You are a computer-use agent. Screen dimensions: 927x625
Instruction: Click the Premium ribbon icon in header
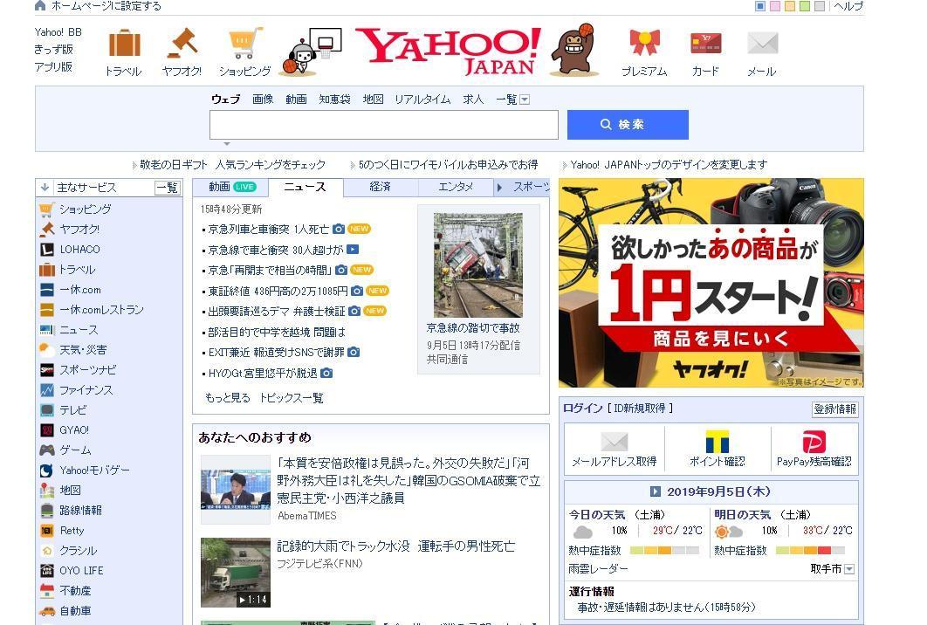tap(644, 43)
